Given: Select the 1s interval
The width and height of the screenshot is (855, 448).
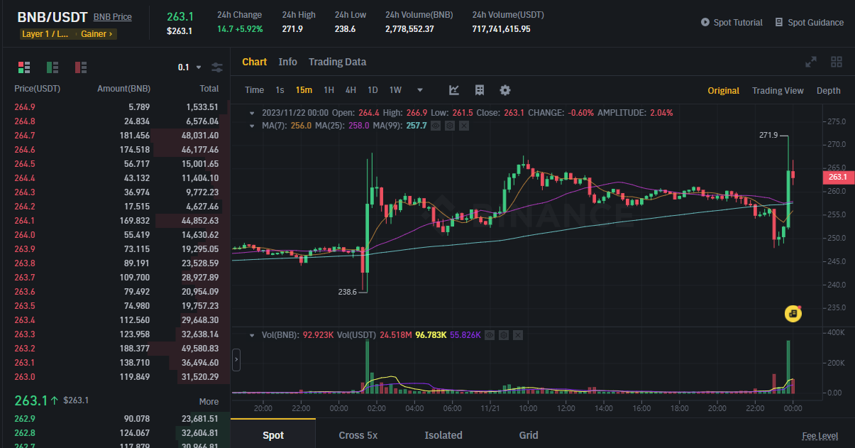Looking at the screenshot, I should coord(280,90).
